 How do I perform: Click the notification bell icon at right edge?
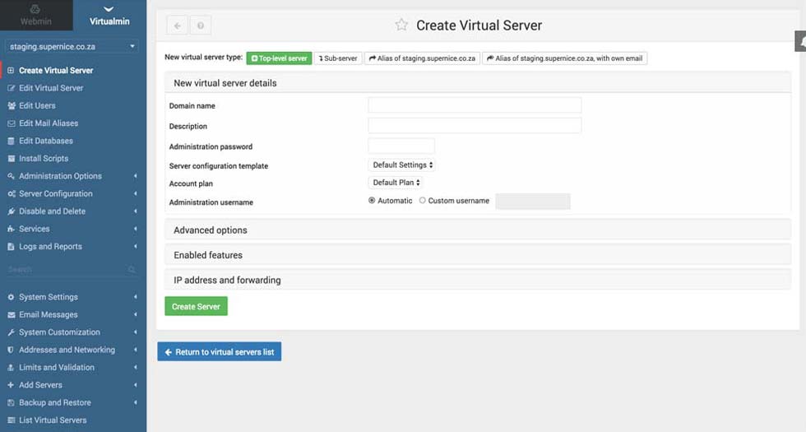point(800,41)
